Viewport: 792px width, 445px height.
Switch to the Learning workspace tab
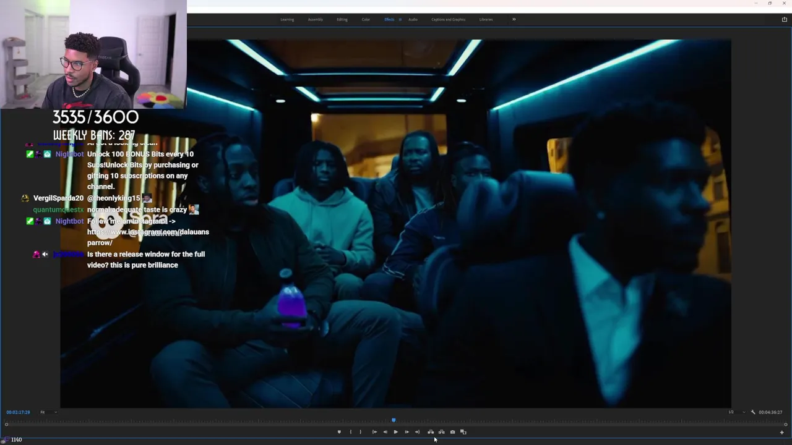coord(287,20)
